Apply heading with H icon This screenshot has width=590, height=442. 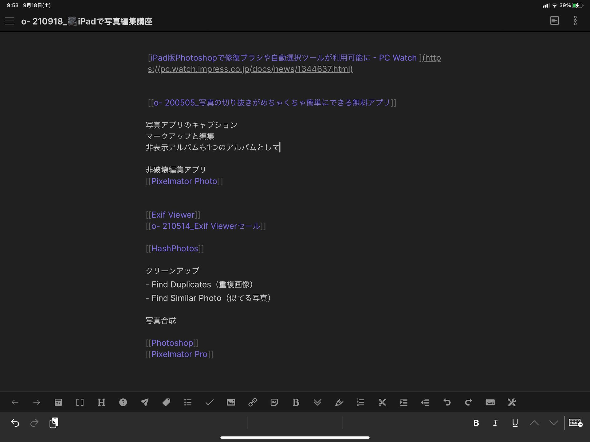click(x=101, y=402)
